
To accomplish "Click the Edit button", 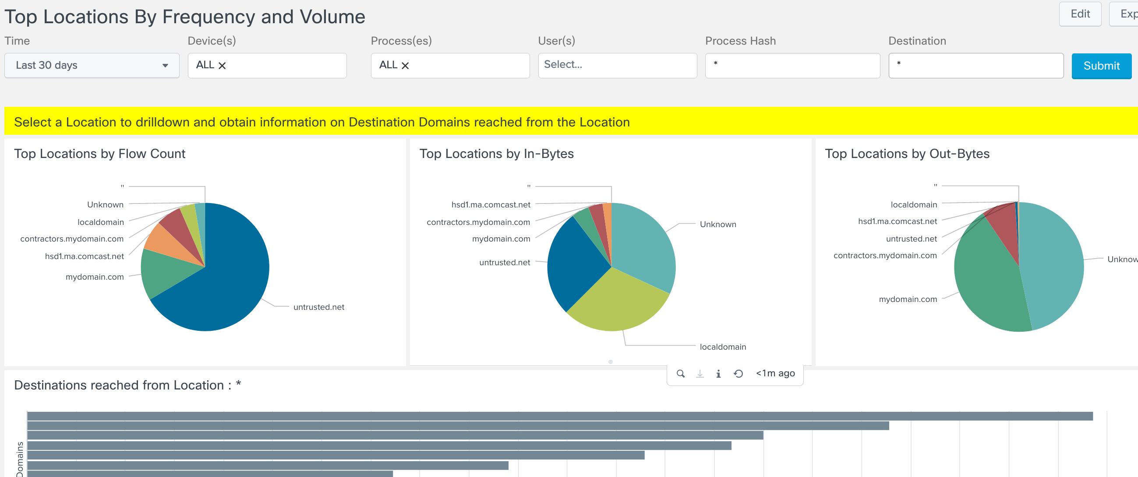I will 1080,14.
